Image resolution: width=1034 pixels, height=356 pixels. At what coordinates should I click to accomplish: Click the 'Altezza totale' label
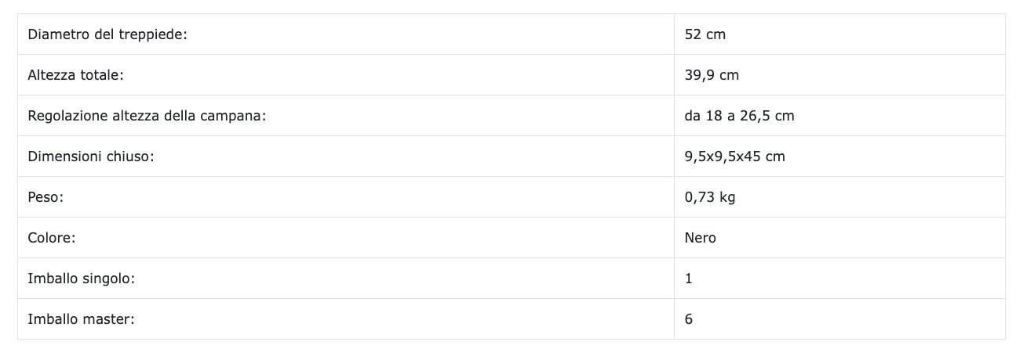[x=76, y=75]
